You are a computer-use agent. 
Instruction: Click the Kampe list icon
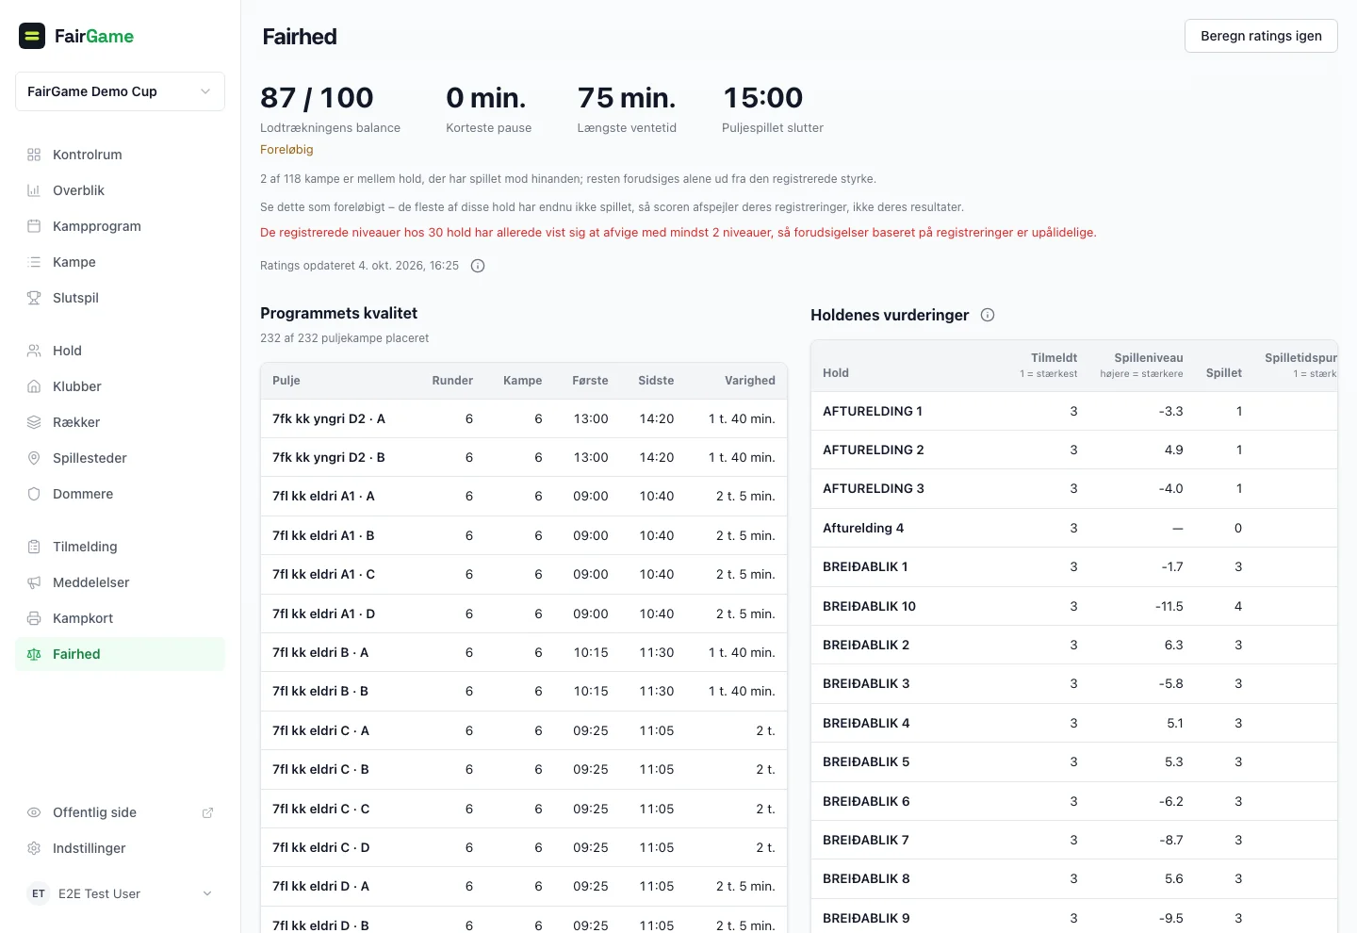34,262
